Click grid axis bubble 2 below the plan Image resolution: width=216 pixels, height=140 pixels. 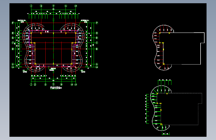[x=35, y=84]
